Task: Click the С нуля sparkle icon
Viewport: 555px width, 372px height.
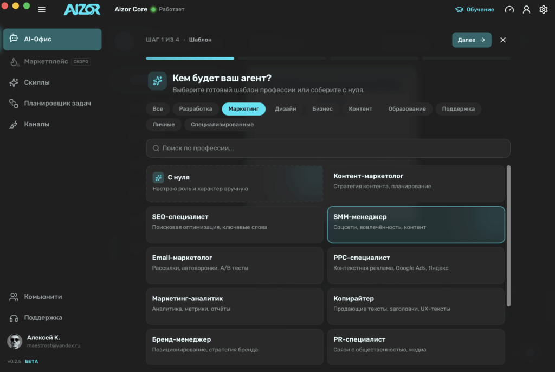Action: (158, 177)
